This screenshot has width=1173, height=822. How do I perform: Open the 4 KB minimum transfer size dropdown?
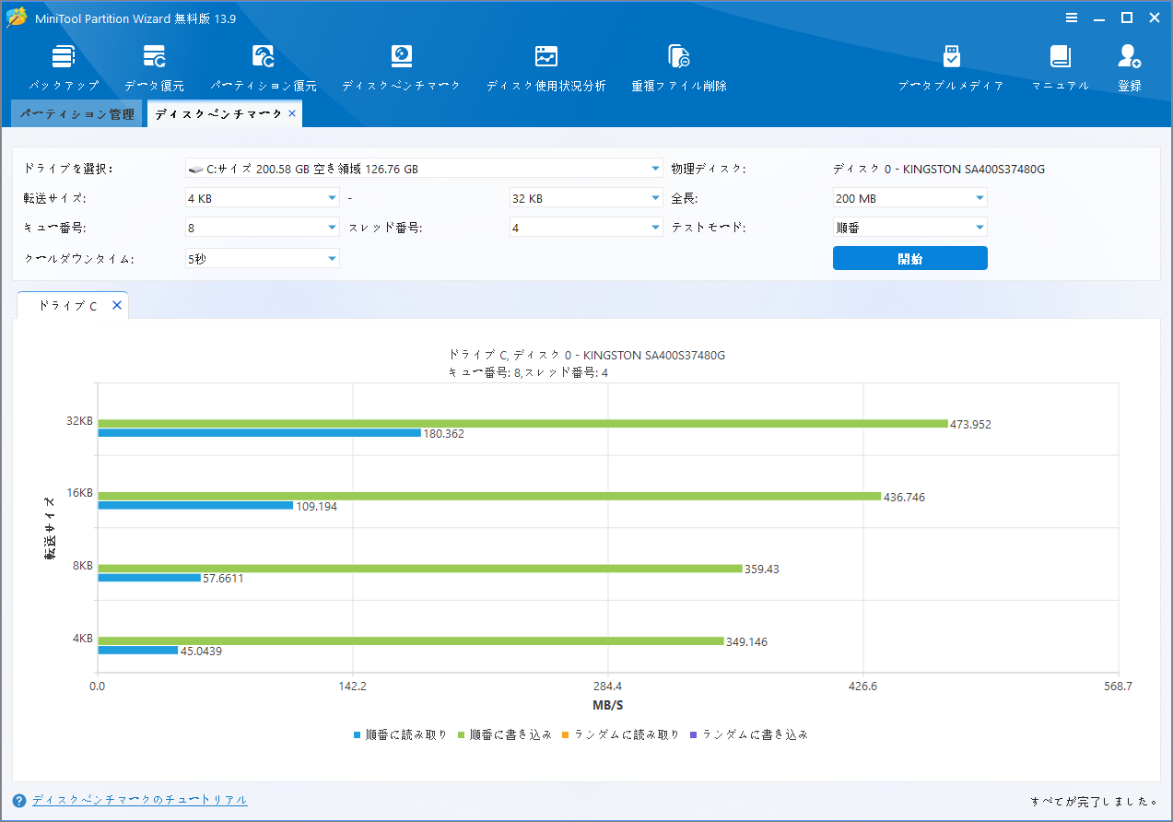(262, 198)
